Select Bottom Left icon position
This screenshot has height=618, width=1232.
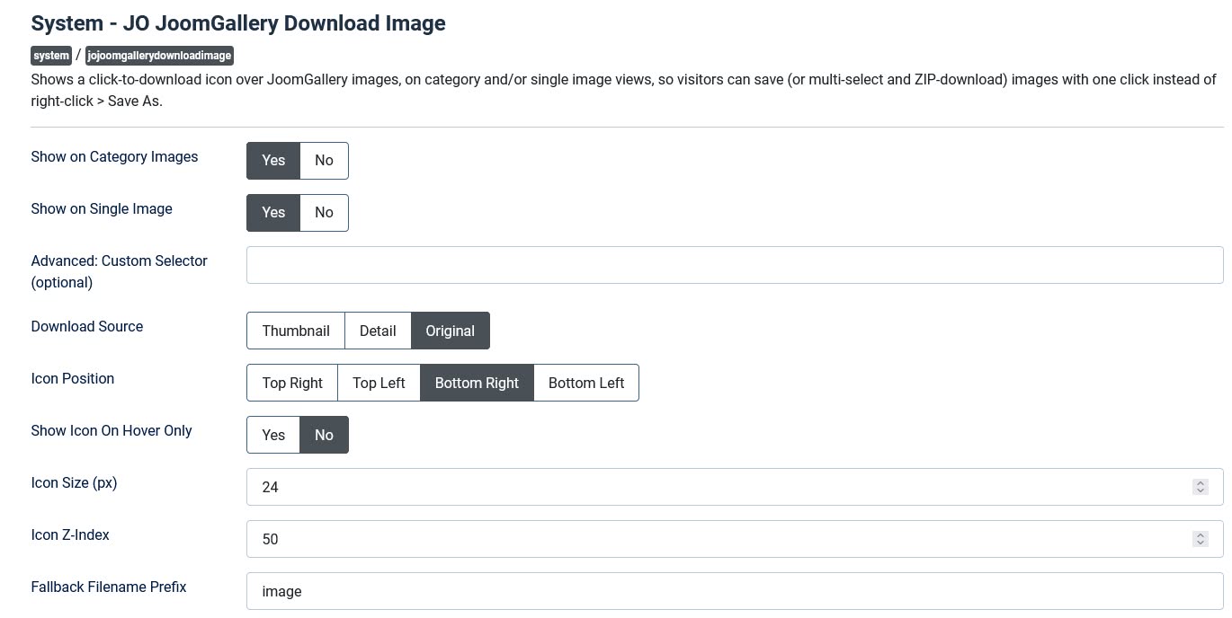tap(586, 383)
